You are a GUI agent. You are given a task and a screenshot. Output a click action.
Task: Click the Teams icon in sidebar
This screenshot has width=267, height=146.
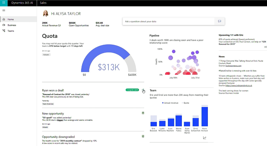(4, 31)
